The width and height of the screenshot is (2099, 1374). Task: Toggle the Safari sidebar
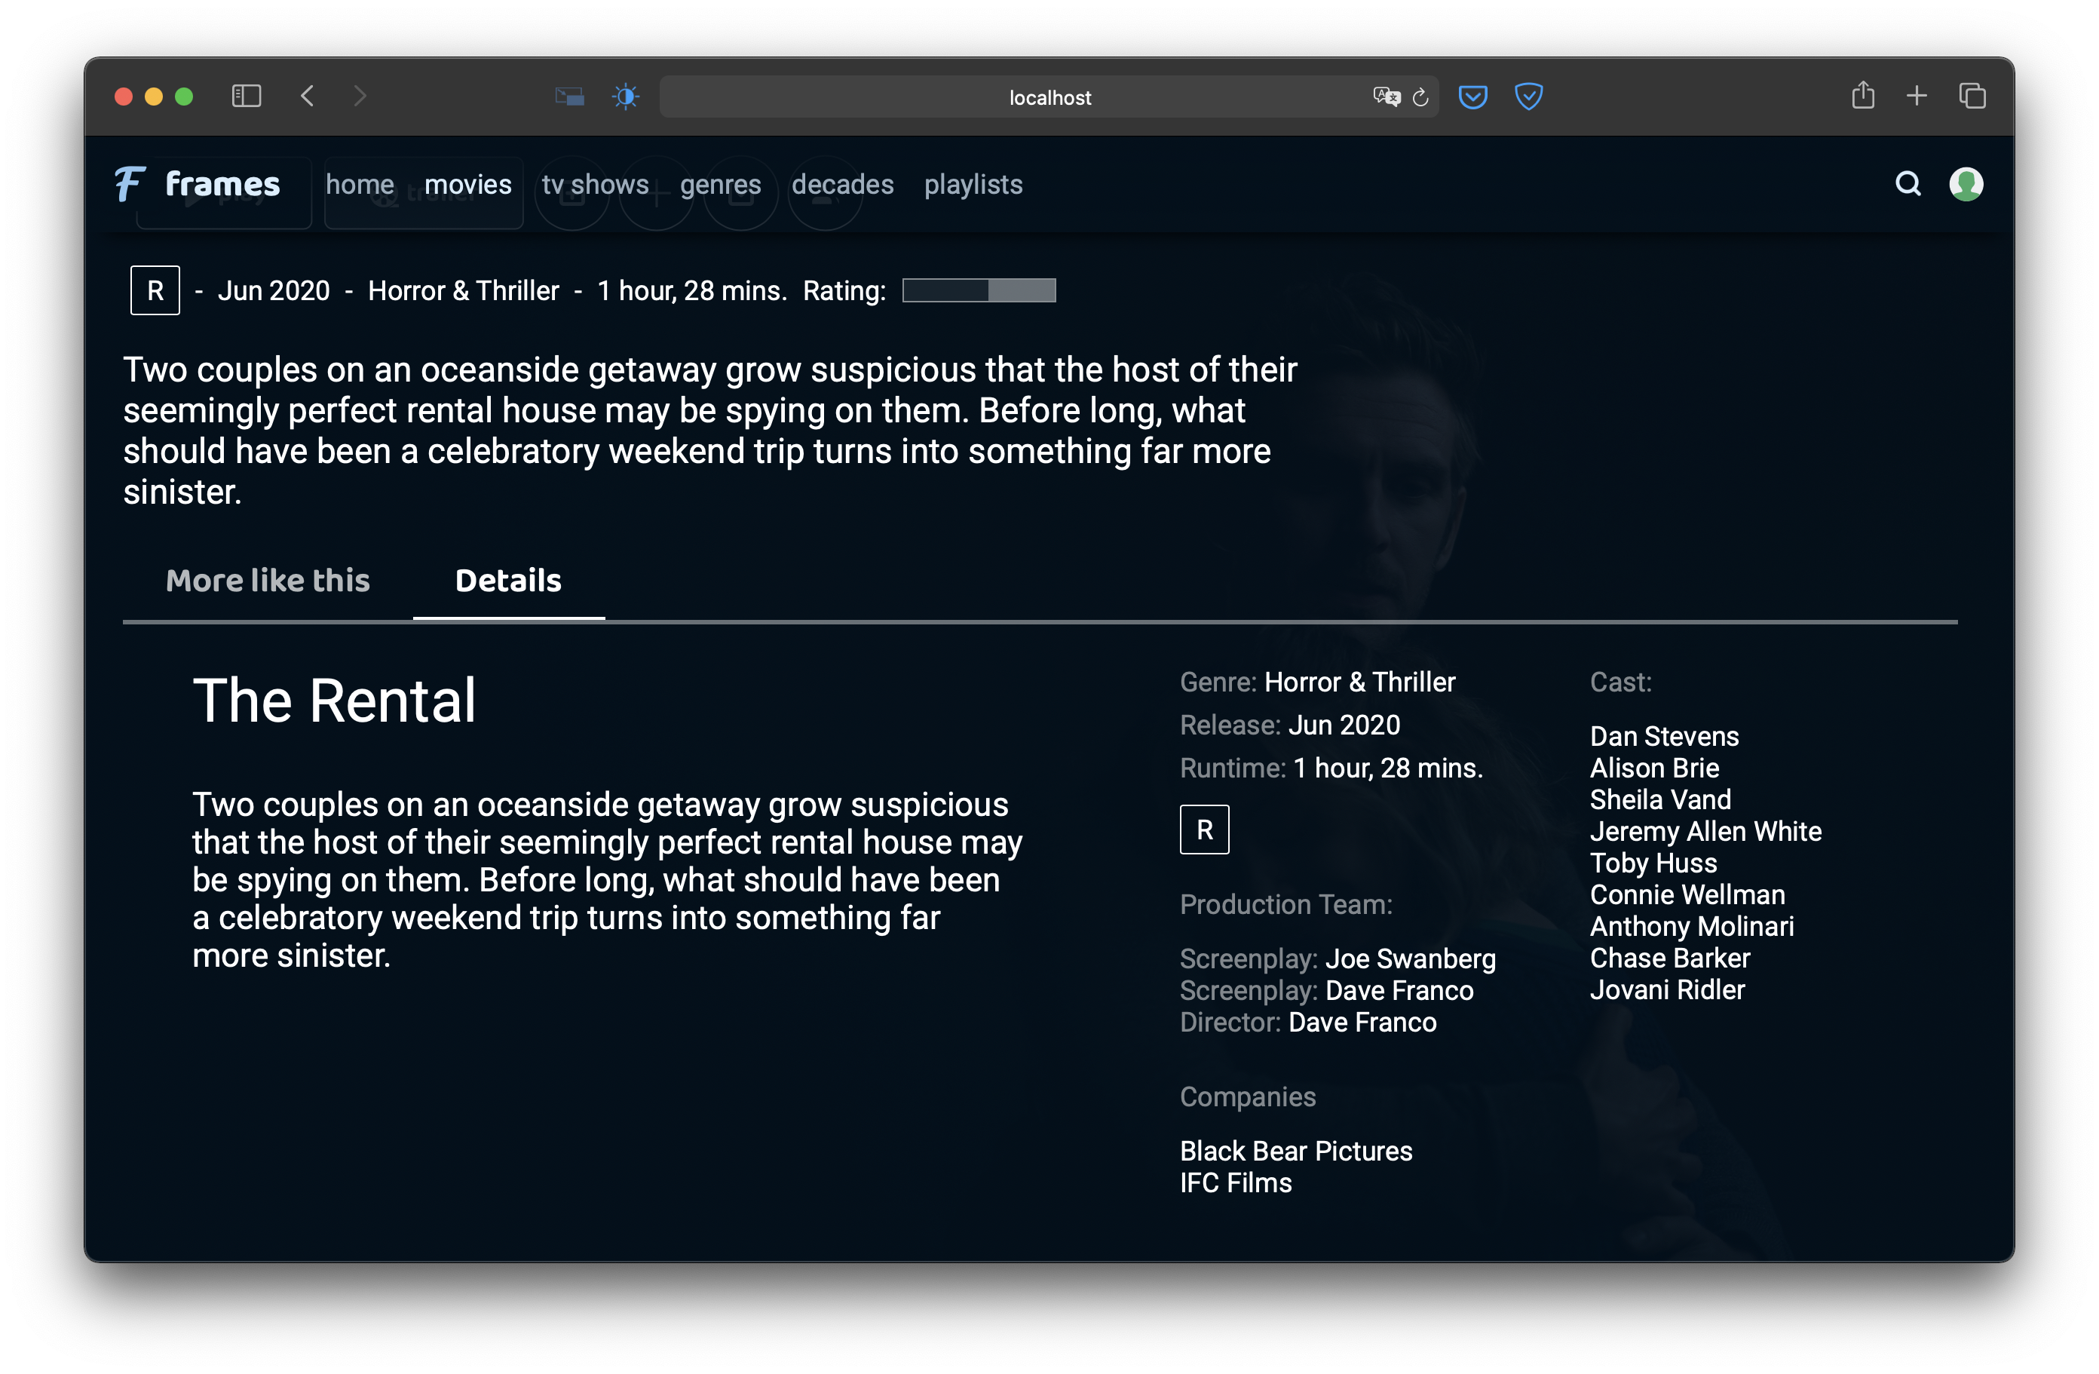point(246,95)
